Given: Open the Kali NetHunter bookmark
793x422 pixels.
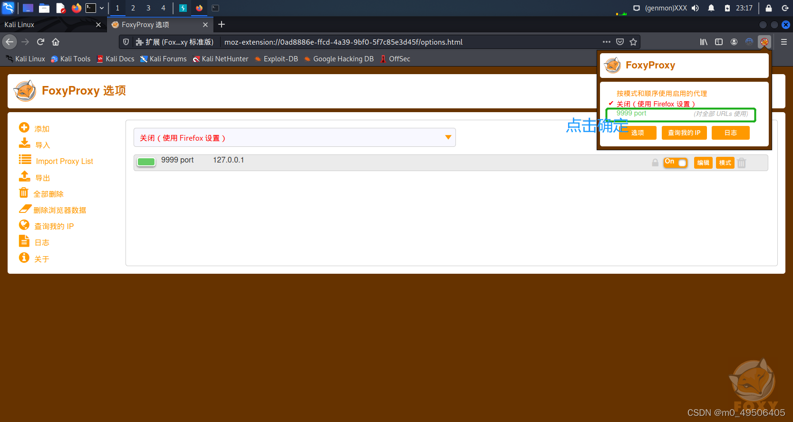Looking at the screenshot, I should click(x=221, y=59).
